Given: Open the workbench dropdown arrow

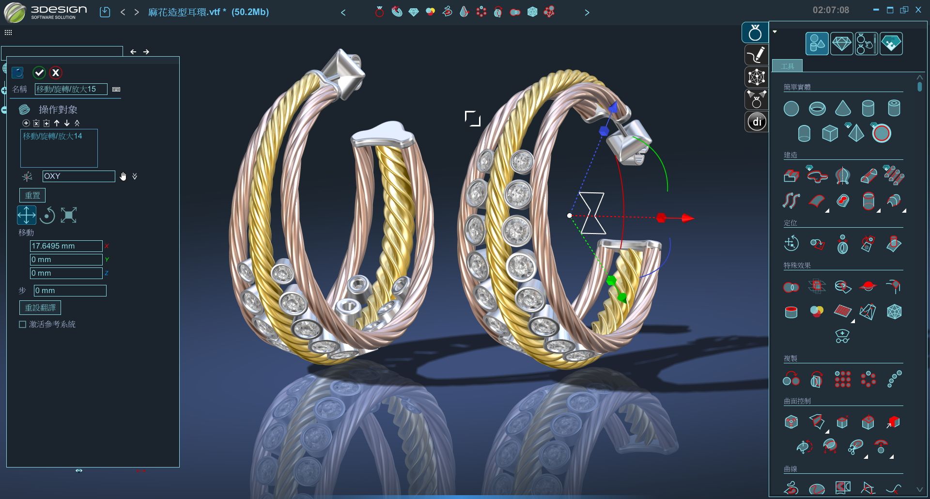Looking at the screenshot, I should click(775, 31).
